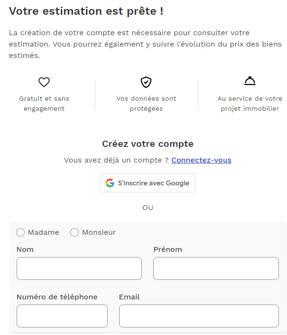Image resolution: width=287 pixels, height=335 pixels.
Task: Open the Connectez-vous login link
Action: (x=201, y=160)
